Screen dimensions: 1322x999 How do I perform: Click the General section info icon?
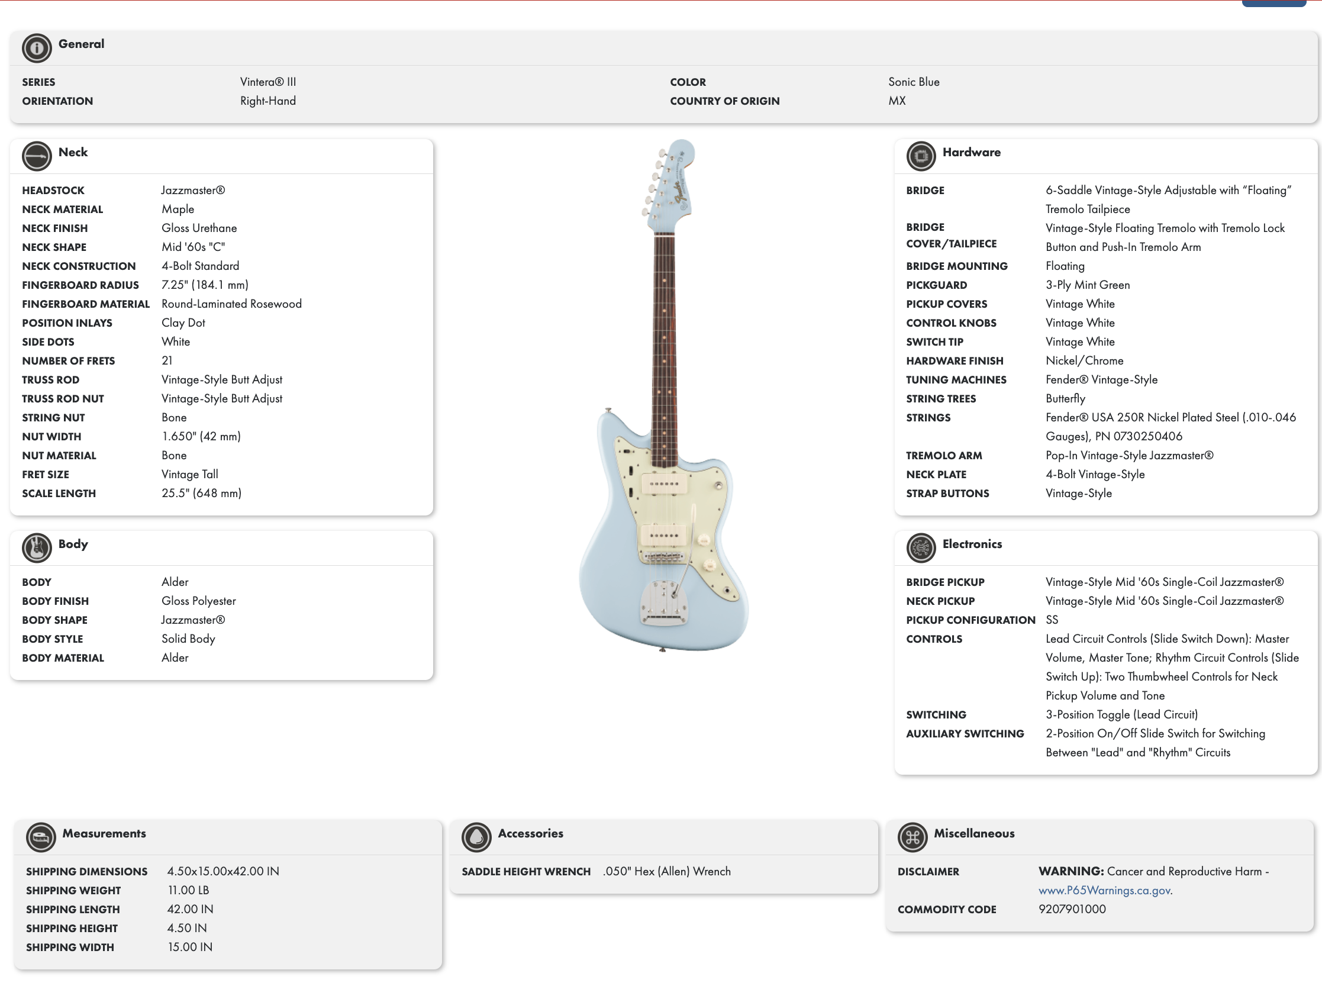coord(37,48)
